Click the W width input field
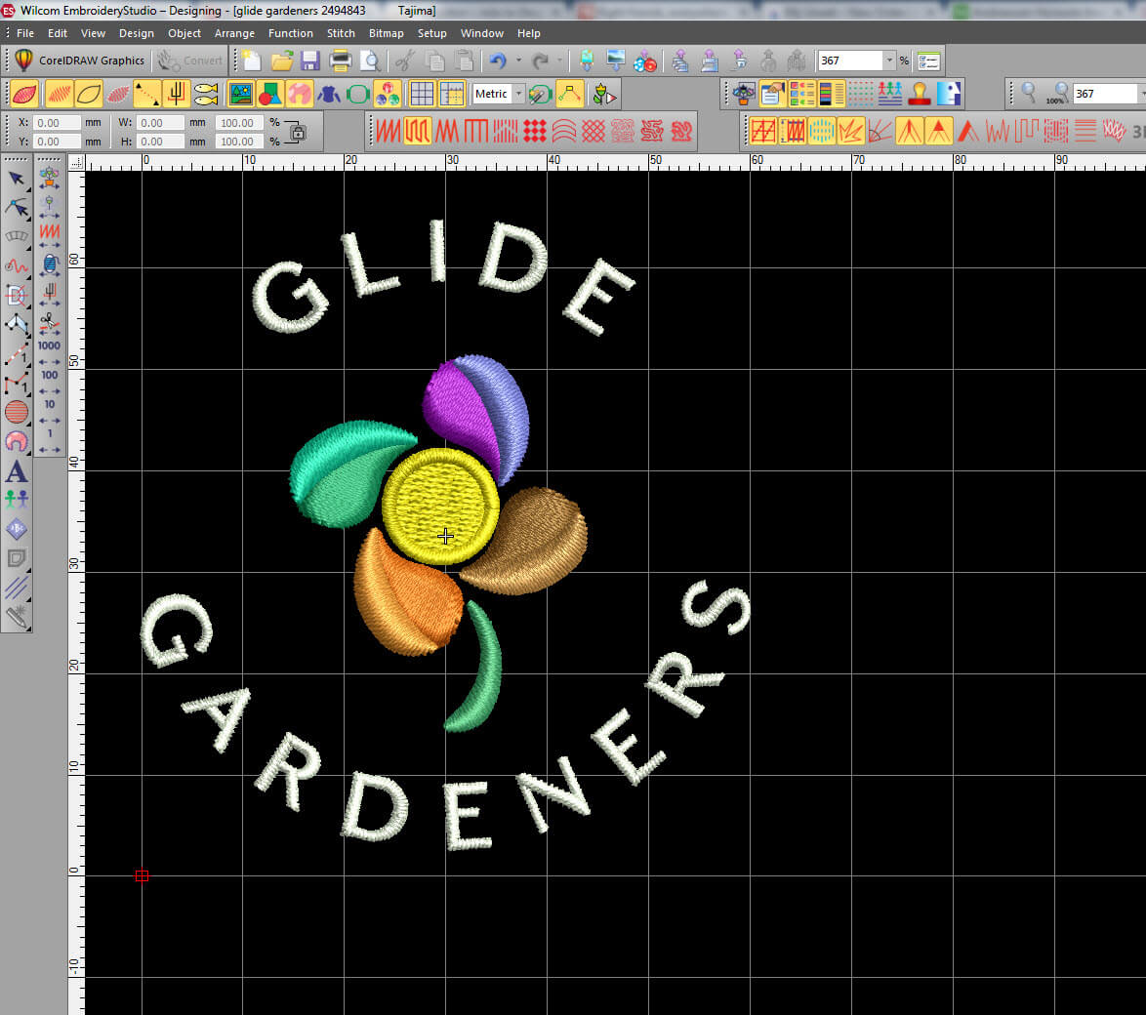Image resolution: width=1146 pixels, height=1015 pixels. pyautogui.click(x=160, y=123)
